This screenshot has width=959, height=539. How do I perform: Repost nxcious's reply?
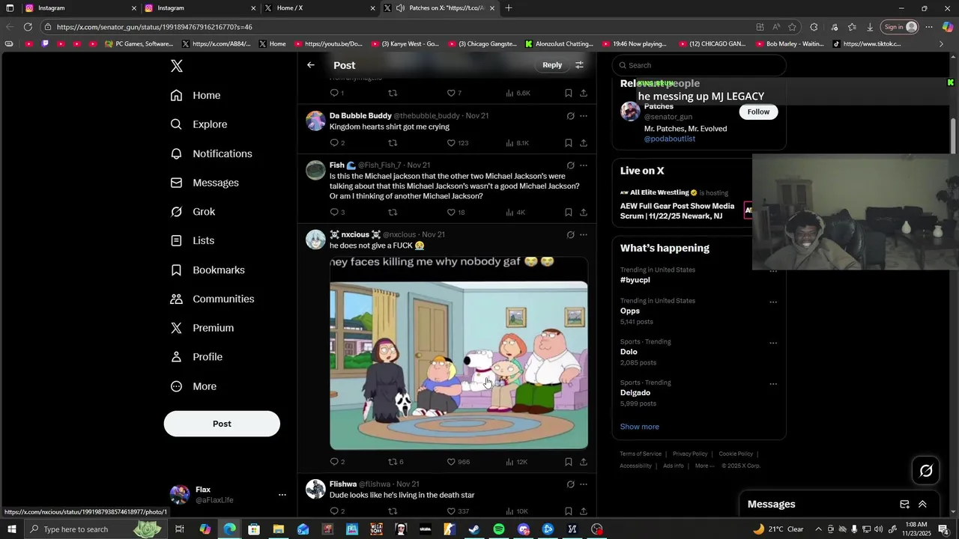[396, 462]
